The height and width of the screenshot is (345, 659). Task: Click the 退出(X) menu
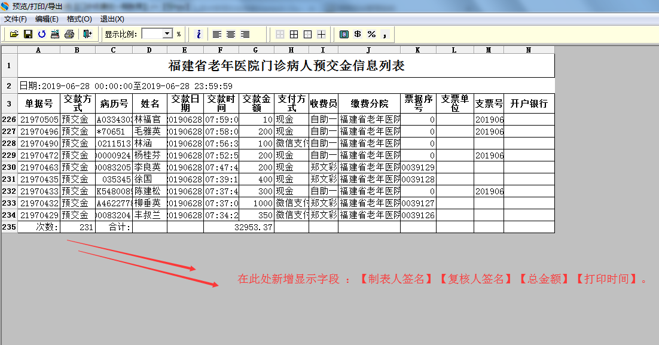point(112,19)
